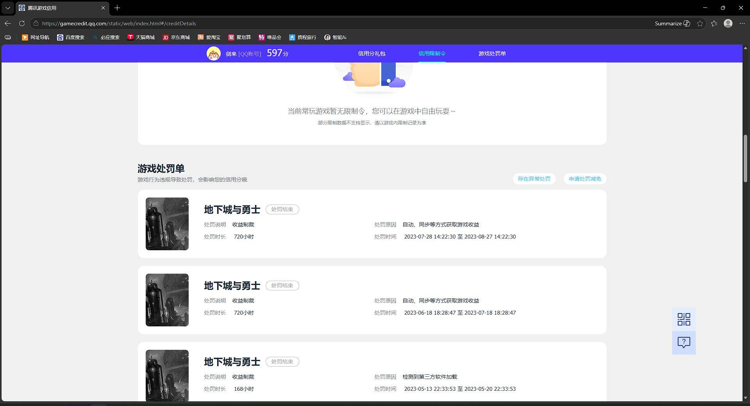Viewport: 750px width, 406px height.
Task: Click 地下城与勇士 title of 2023-07-28 penalty
Action: [x=232, y=210]
